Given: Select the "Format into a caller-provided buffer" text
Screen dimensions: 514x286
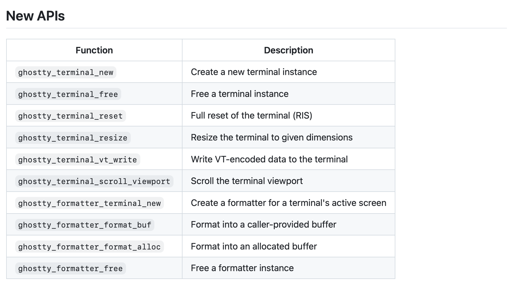Looking at the screenshot, I should pyautogui.click(x=263, y=224).
